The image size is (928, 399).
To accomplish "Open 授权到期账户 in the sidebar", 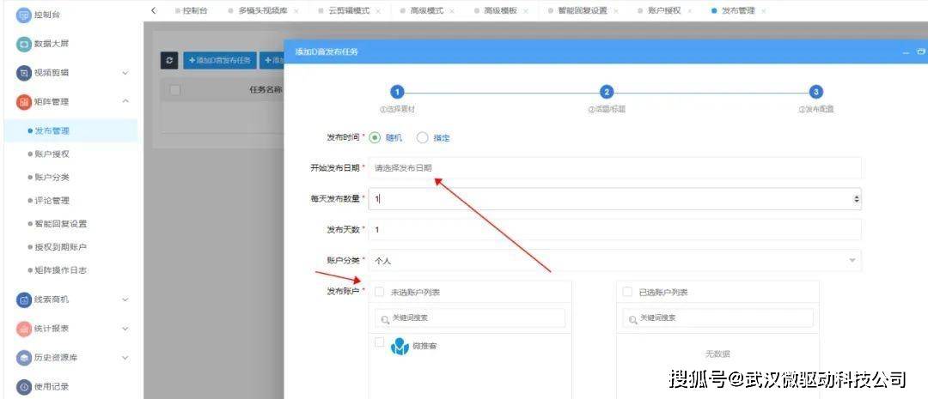I will (60, 247).
